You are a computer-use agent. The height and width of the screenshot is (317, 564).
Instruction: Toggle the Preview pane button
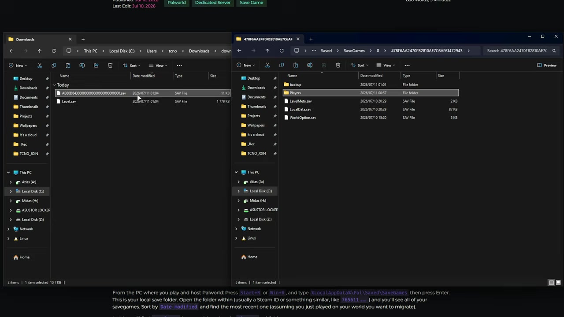pyautogui.click(x=547, y=65)
